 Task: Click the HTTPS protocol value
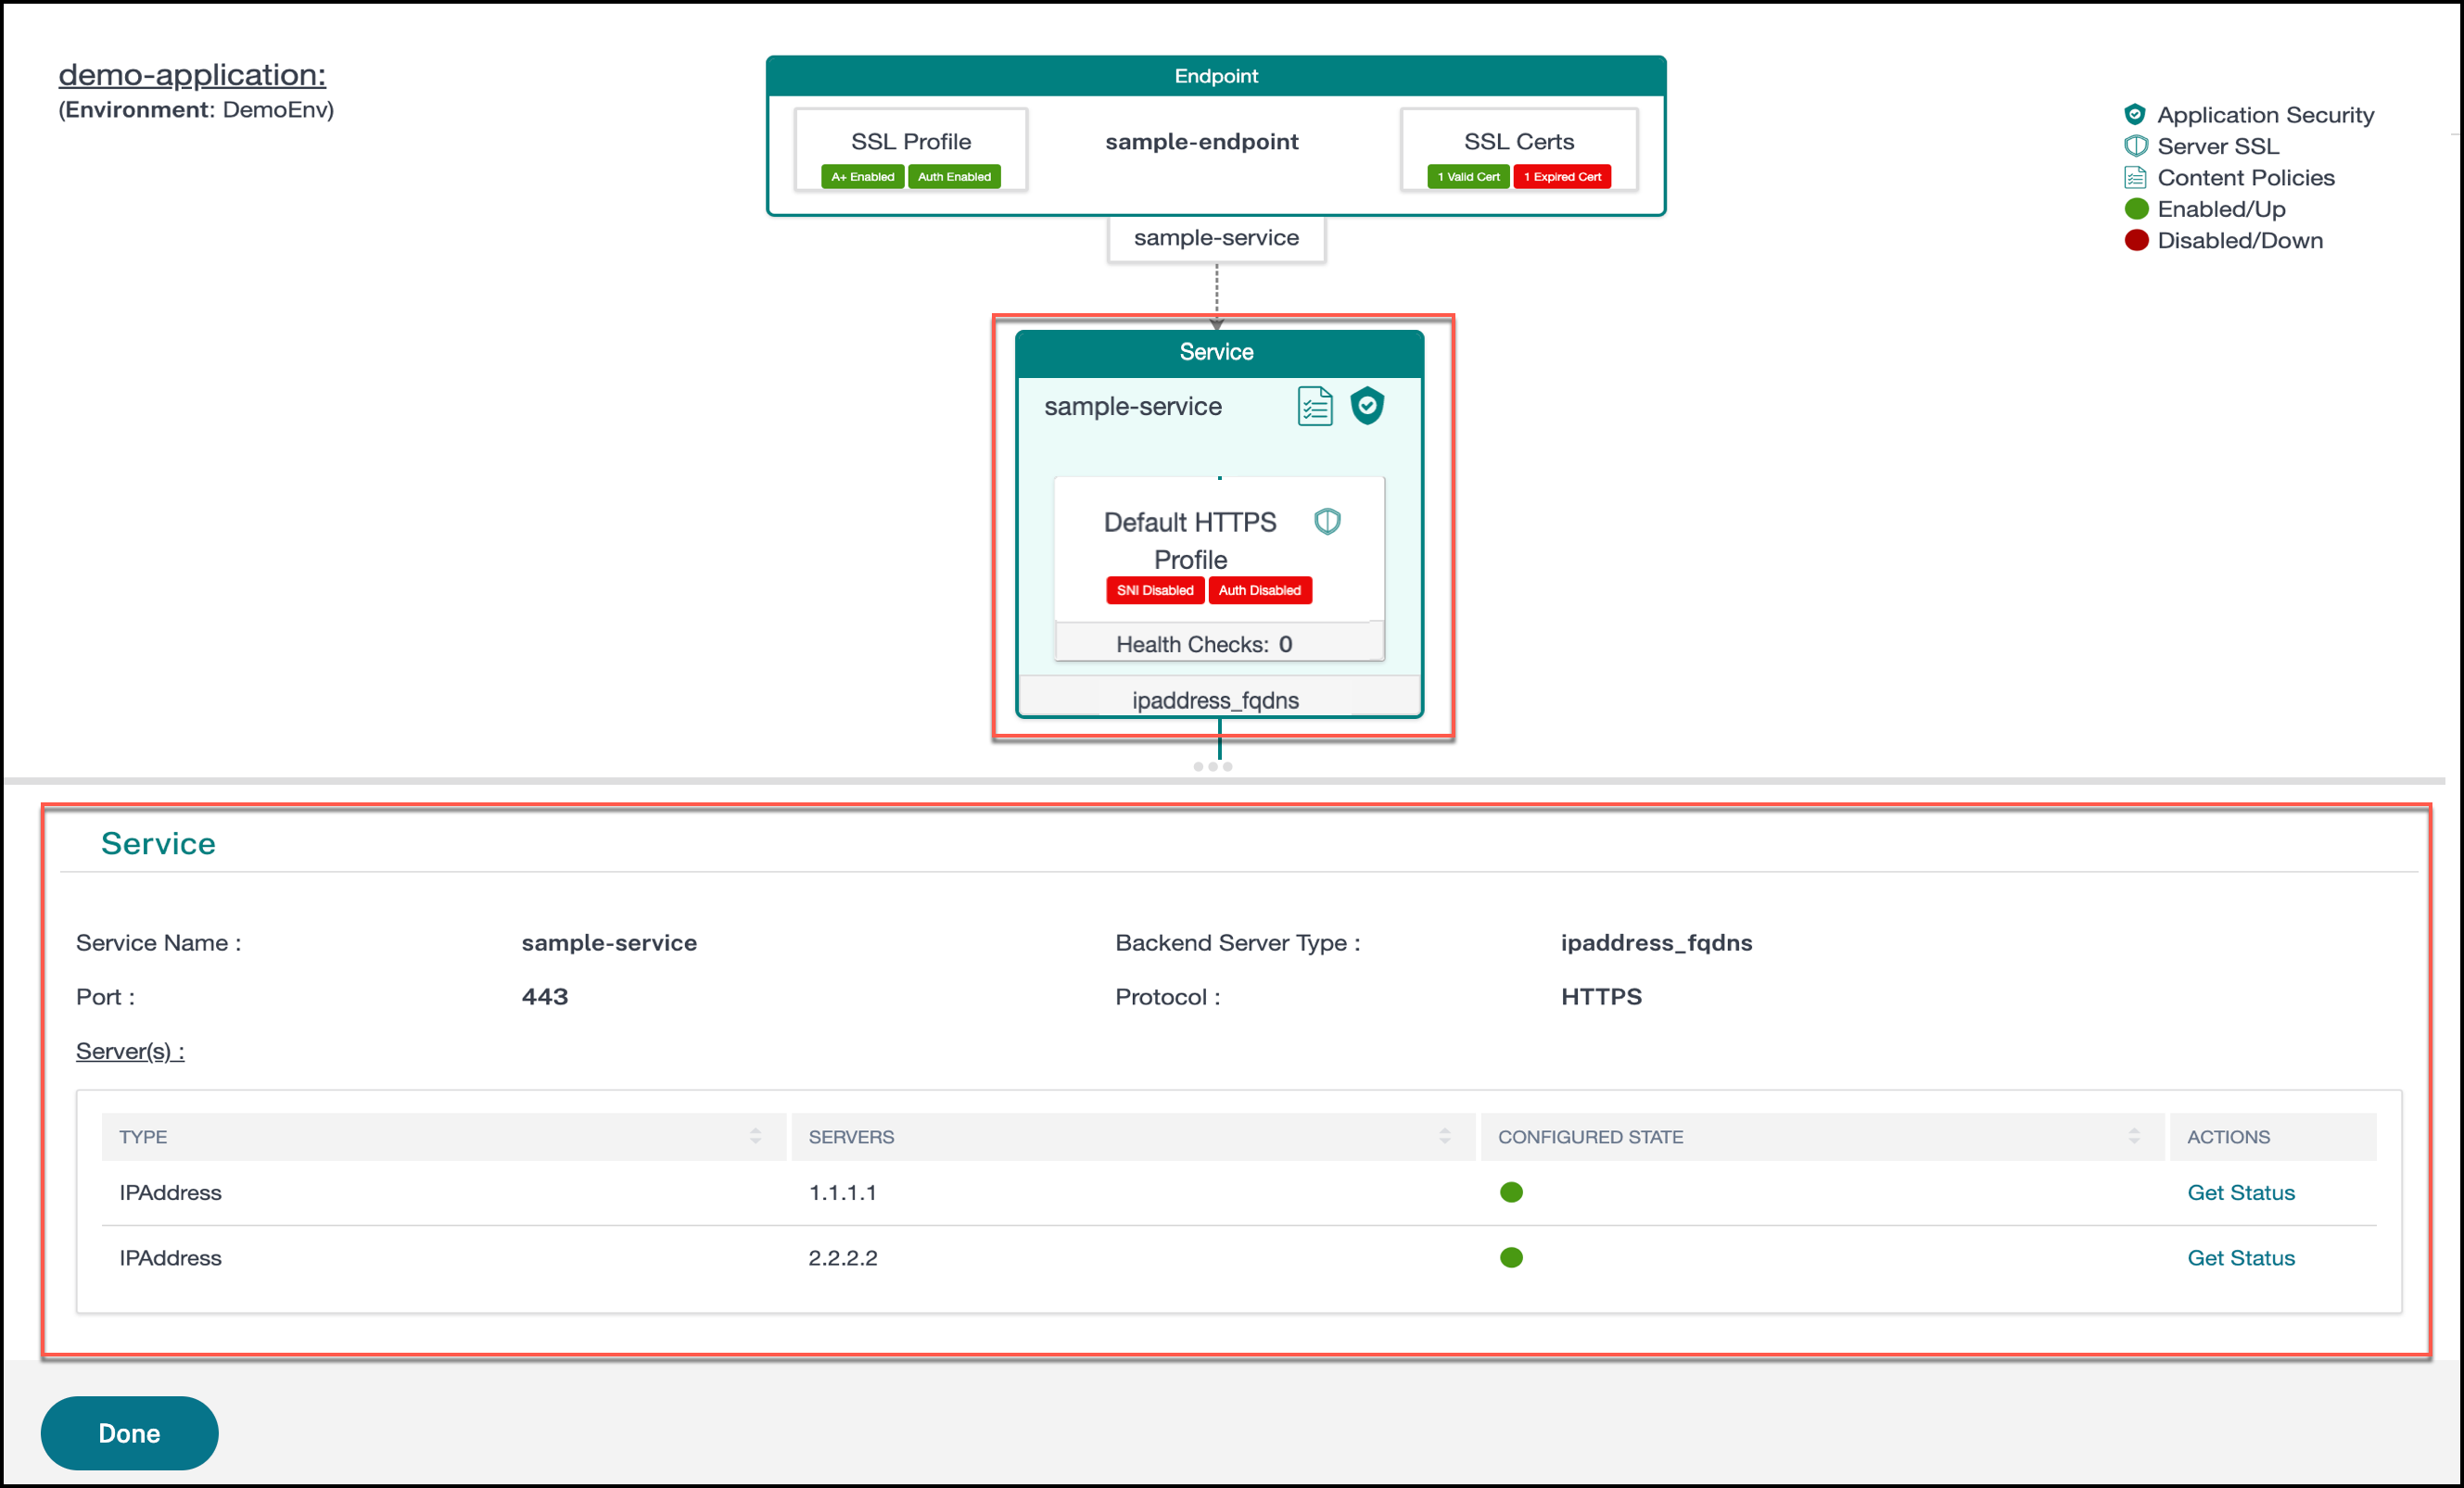(1601, 996)
